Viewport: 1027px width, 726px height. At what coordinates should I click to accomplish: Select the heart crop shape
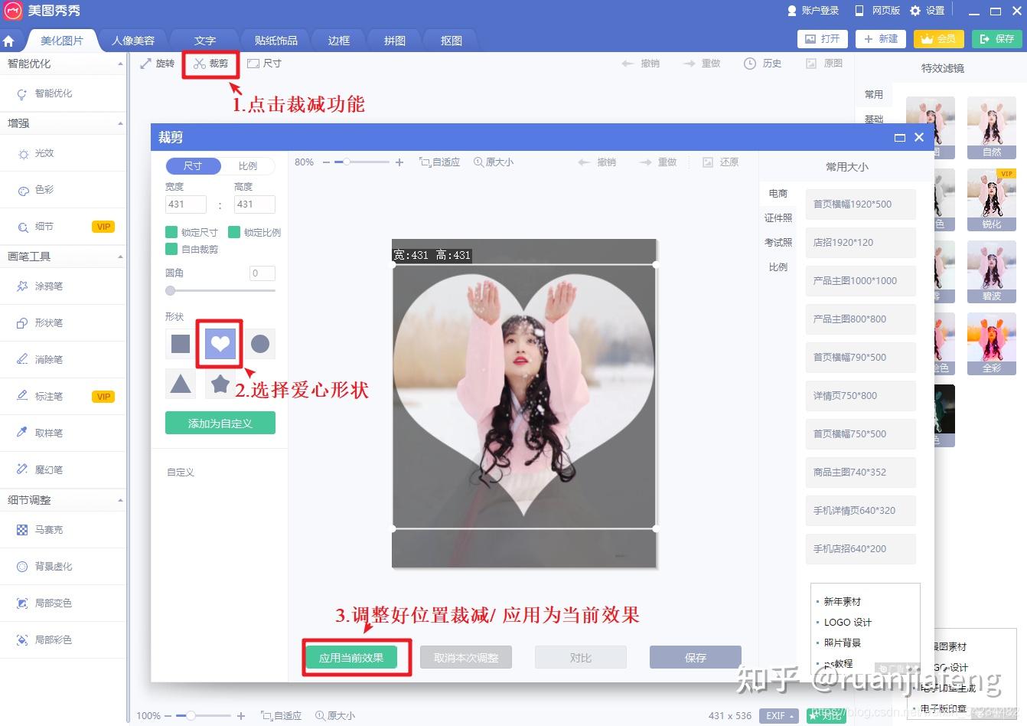click(220, 344)
